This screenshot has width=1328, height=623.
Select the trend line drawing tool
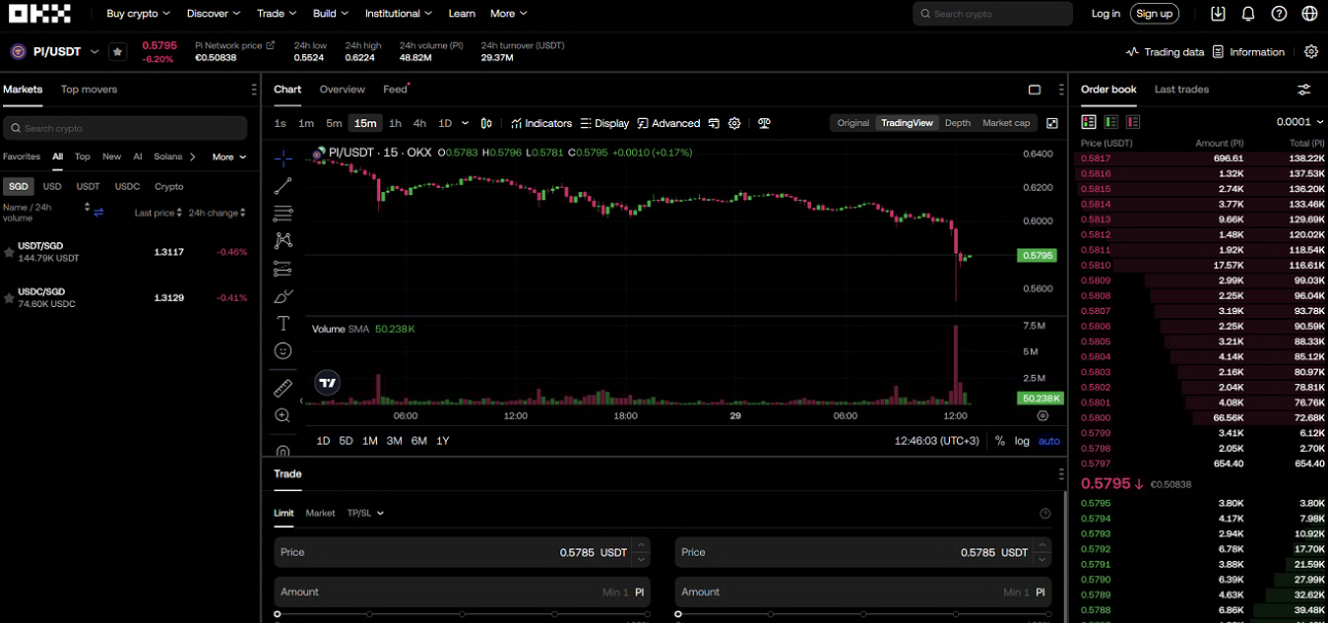click(283, 186)
